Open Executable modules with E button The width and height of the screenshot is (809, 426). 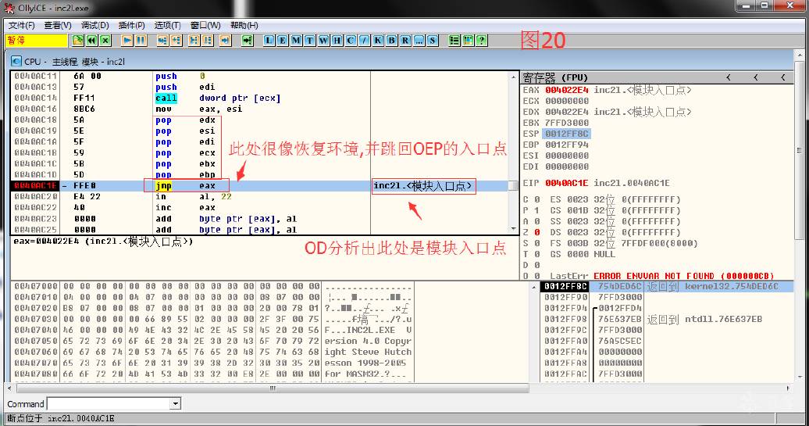click(x=283, y=41)
